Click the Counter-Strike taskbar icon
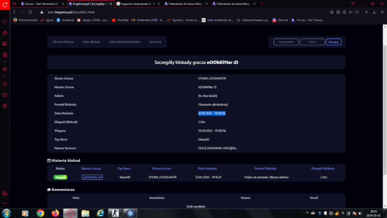Screen dimensions: 387x218 pyautogui.click(x=115, y=213)
